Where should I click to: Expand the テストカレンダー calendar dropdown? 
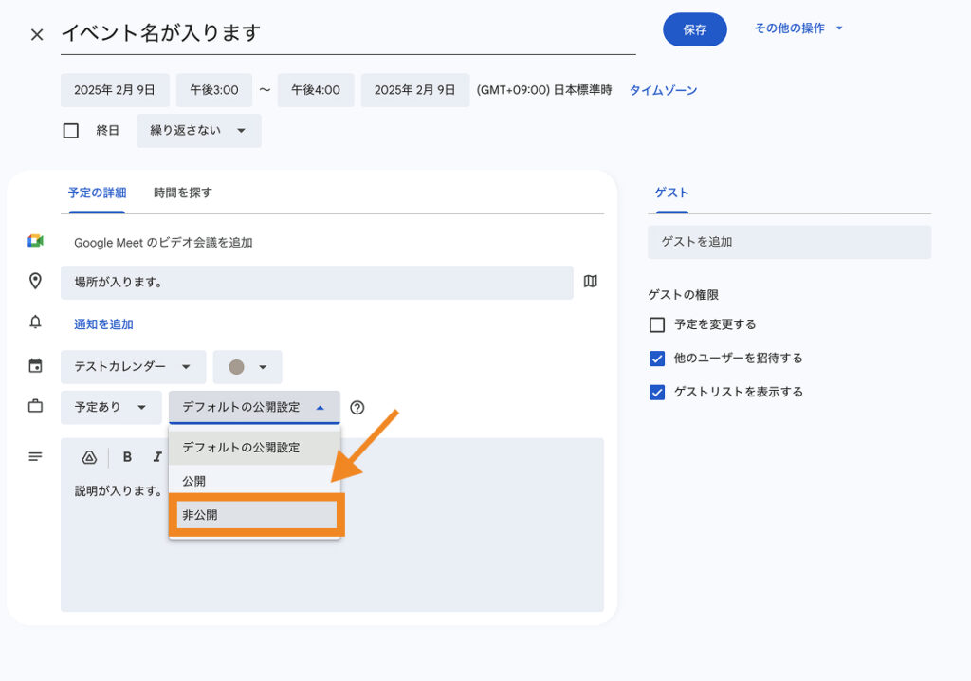coord(133,367)
